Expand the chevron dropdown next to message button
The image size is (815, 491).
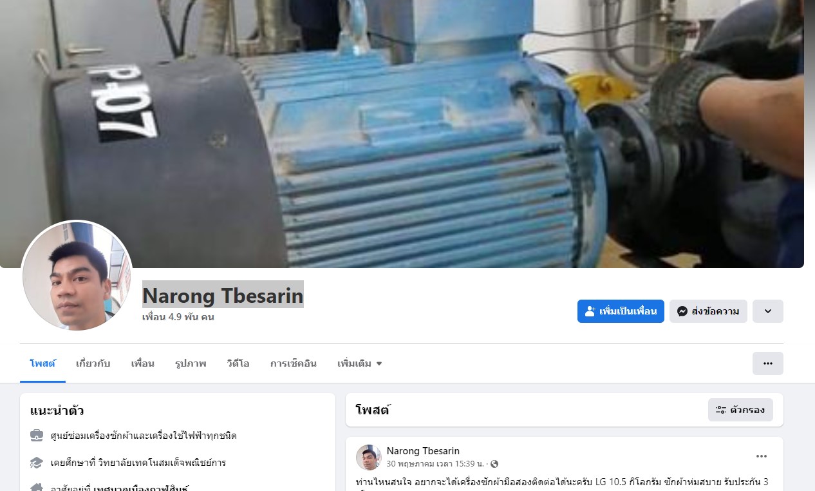click(x=768, y=311)
